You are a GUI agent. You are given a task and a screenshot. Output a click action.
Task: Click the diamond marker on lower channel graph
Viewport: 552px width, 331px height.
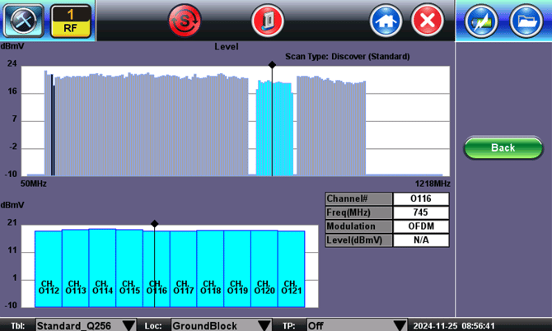(154, 224)
